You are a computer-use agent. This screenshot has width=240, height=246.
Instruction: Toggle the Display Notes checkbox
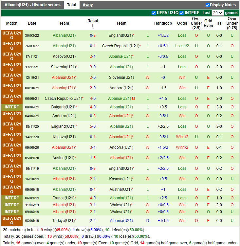pos(208,5)
